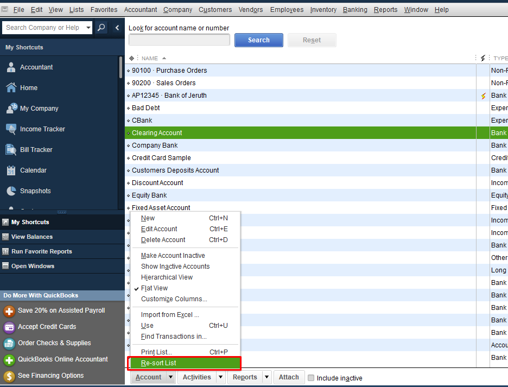508x387 pixels.
Task: Click the diamond header icon beside NAME
Action: (131, 58)
